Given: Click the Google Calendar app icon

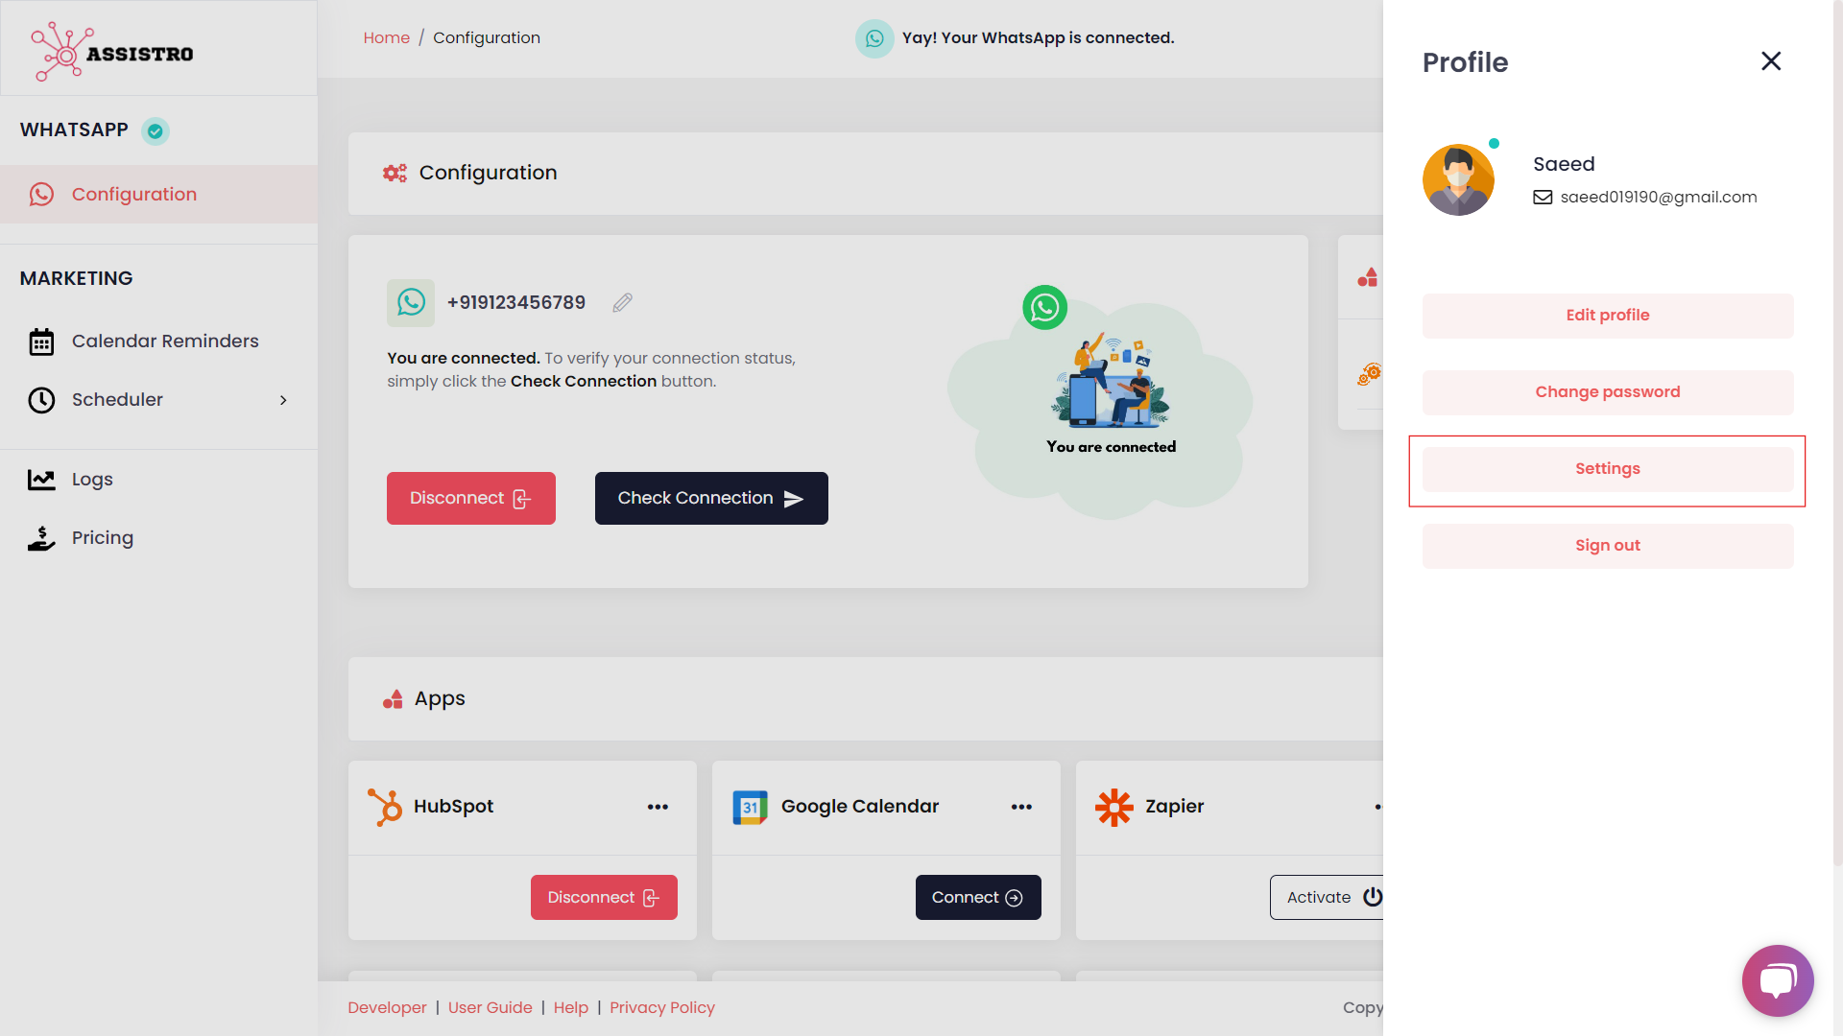Looking at the screenshot, I should pos(750,807).
